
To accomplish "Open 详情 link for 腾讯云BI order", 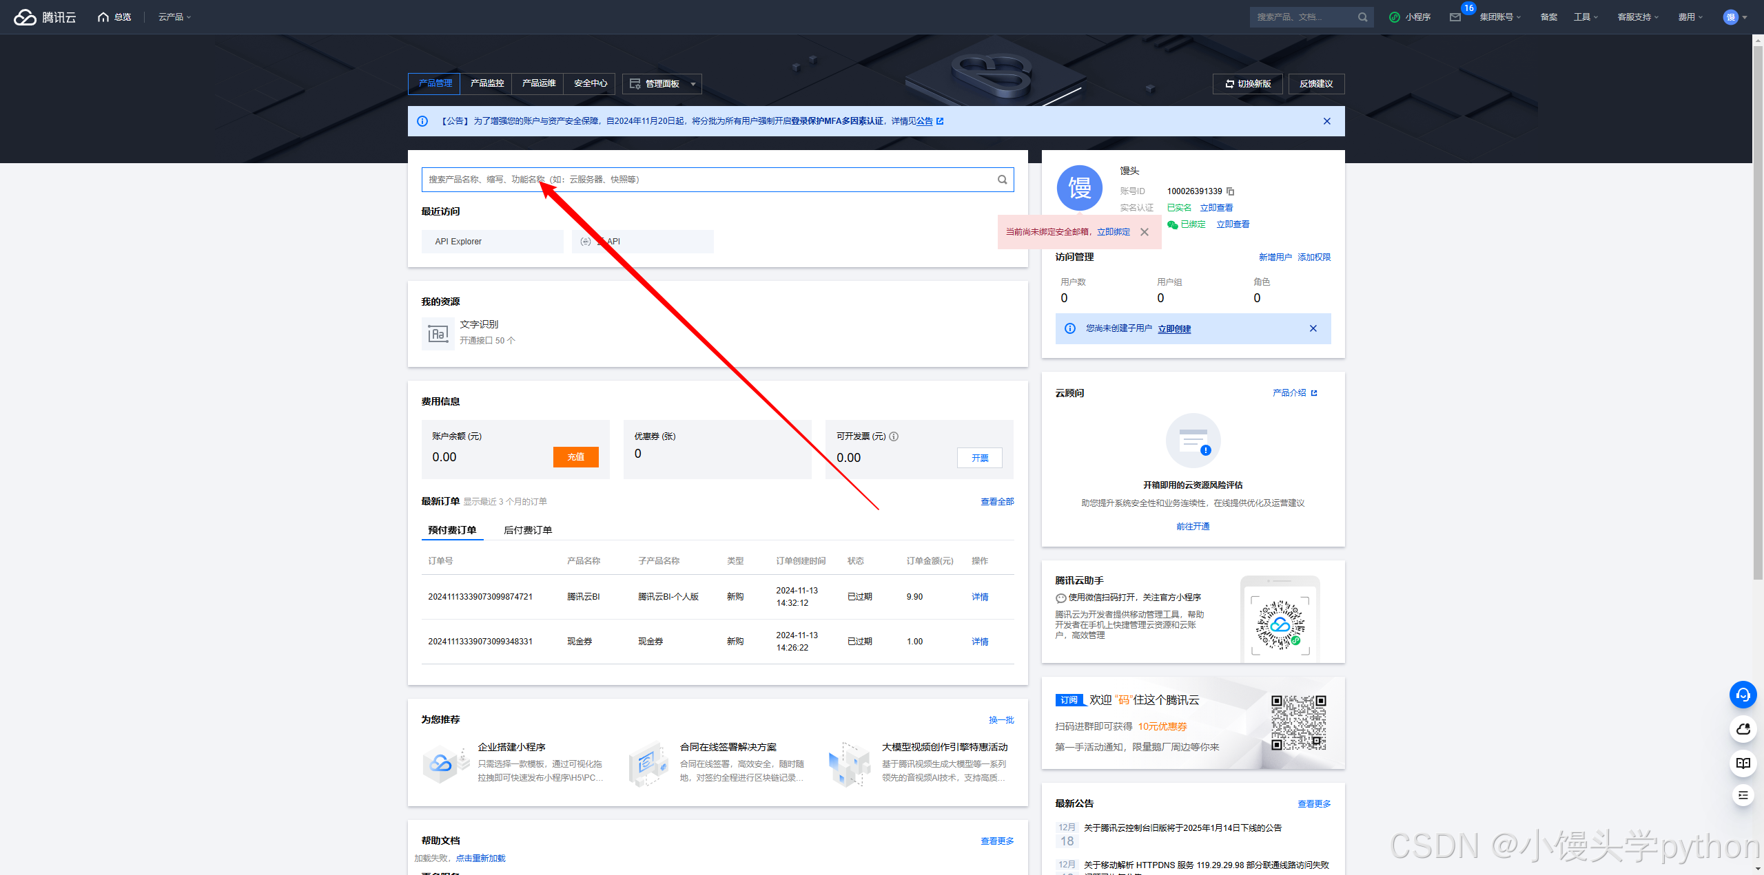I will click(979, 597).
